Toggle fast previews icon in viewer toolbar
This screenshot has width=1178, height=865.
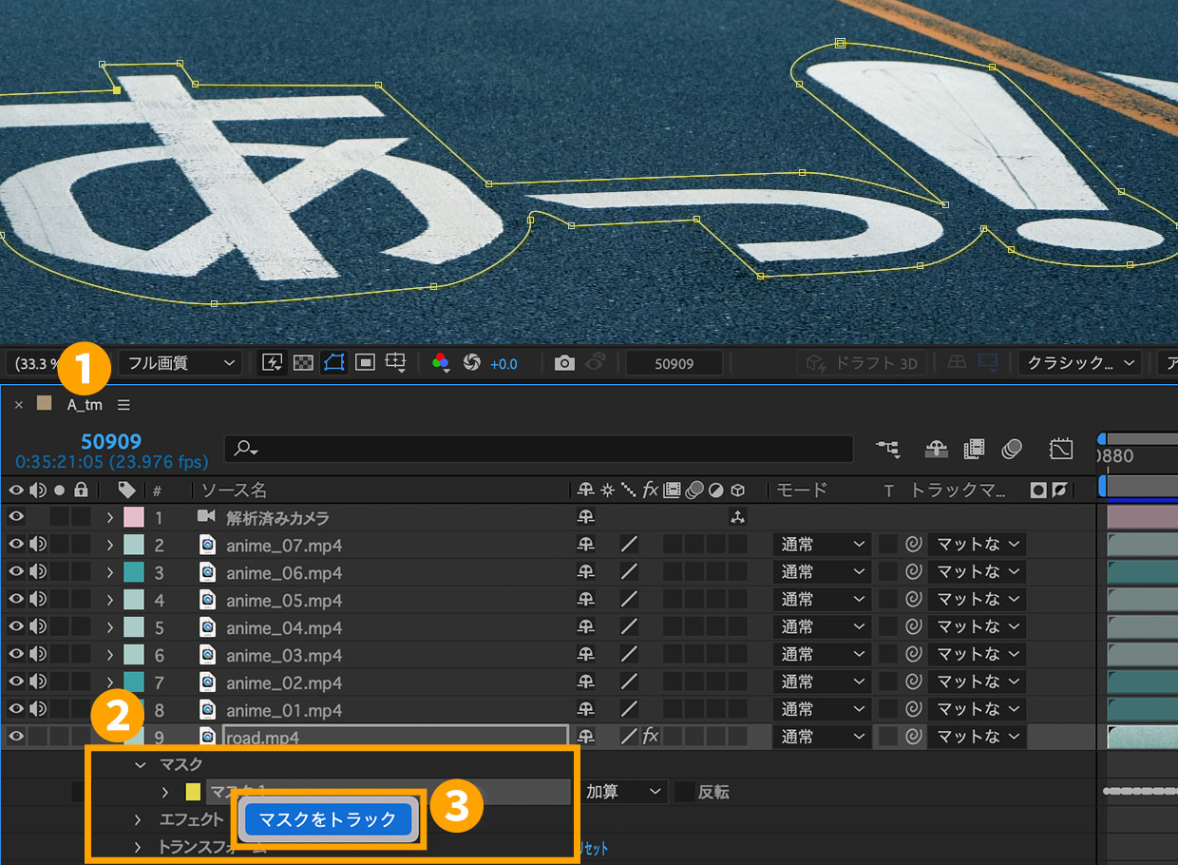pos(273,363)
